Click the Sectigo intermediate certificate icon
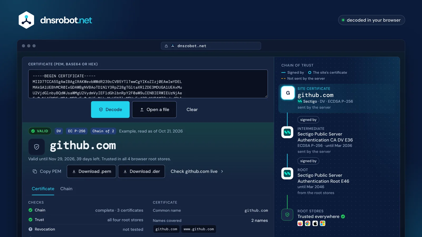This screenshot has width=422, height=237. [287, 132]
